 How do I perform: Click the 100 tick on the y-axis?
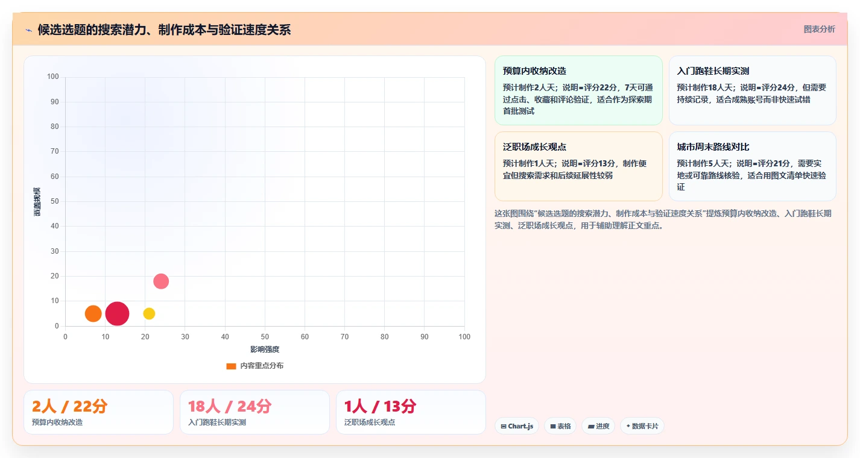point(53,77)
